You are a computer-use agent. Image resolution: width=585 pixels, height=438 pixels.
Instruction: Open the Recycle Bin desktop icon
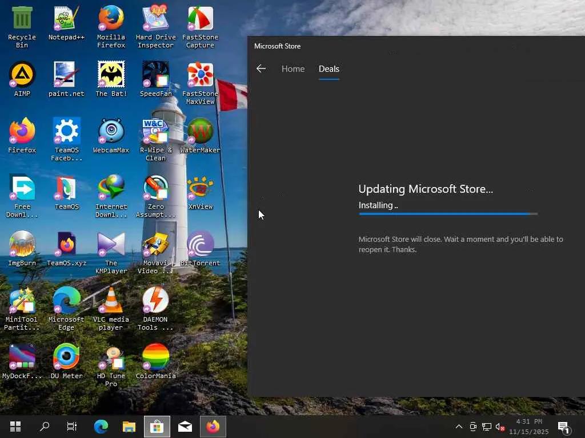(22, 27)
